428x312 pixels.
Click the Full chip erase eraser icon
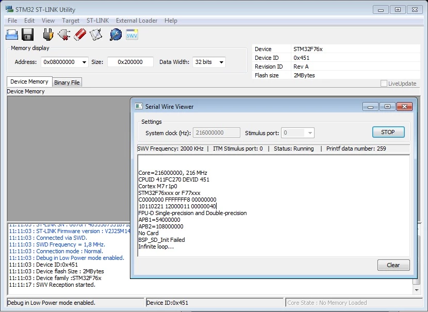click(x=80, y=35)
